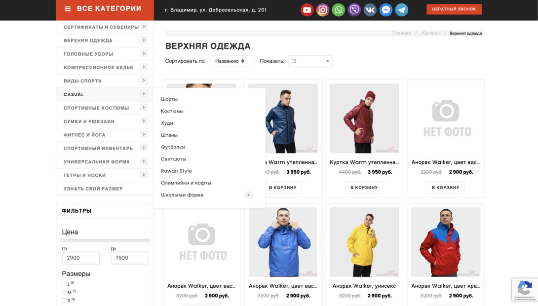Expand the Гетры и носки arrow
The image size is (538, 306).
pos(144,175)
